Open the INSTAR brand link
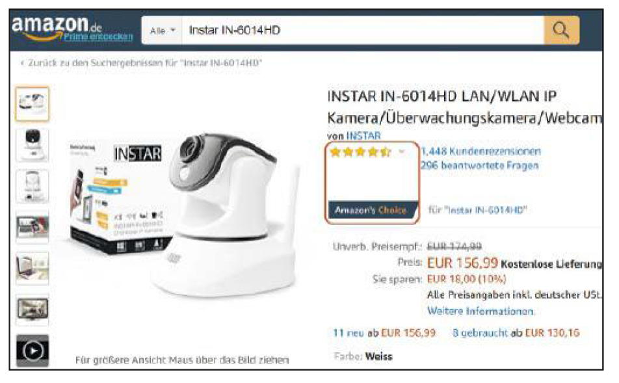Viewport: 619px width, 383px height. click(363, 135)
